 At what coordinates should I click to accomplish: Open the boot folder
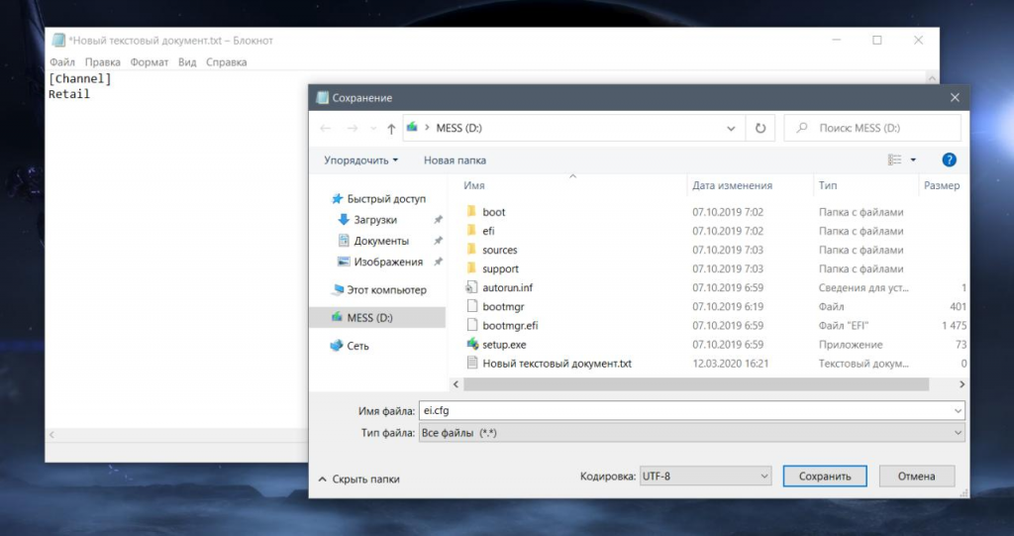(x=493, y=212)
